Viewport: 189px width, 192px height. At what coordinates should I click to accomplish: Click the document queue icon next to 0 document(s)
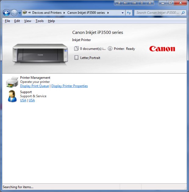76,48
